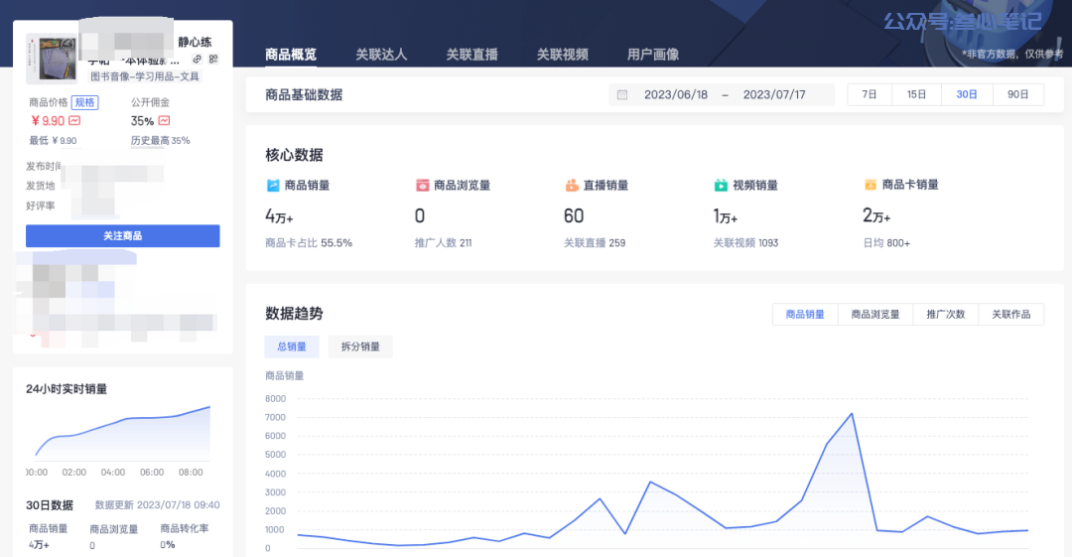Viewport: 1072px width, 557px height.
Task: Copy product link icon
Action: tap(197, 59)
